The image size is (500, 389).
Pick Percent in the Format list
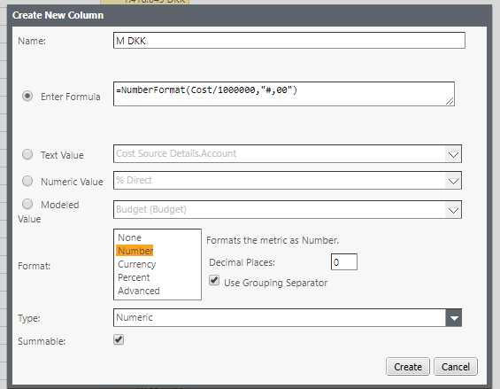pos(134,277)
